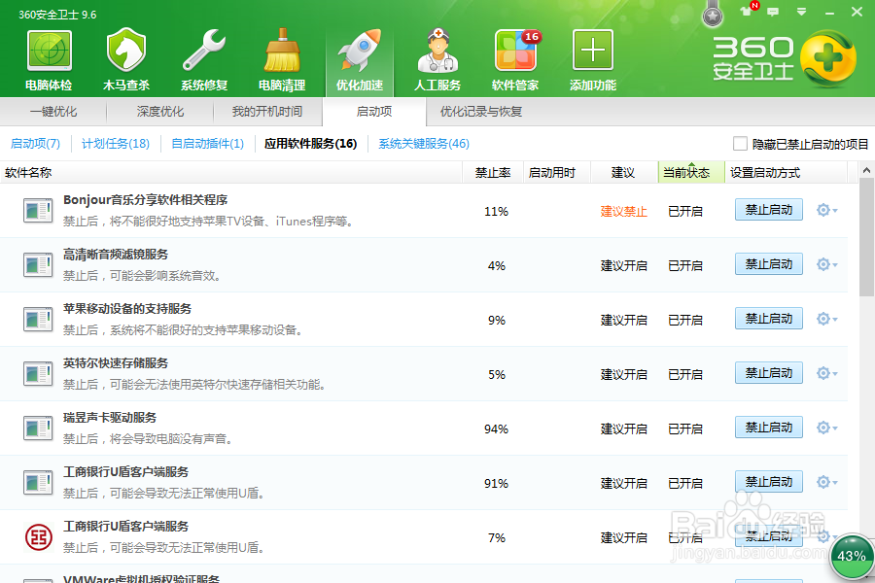This screenshot has width=875, height=583.
Task: Click the 43% optimization progress circle
Action: point(851,556)
